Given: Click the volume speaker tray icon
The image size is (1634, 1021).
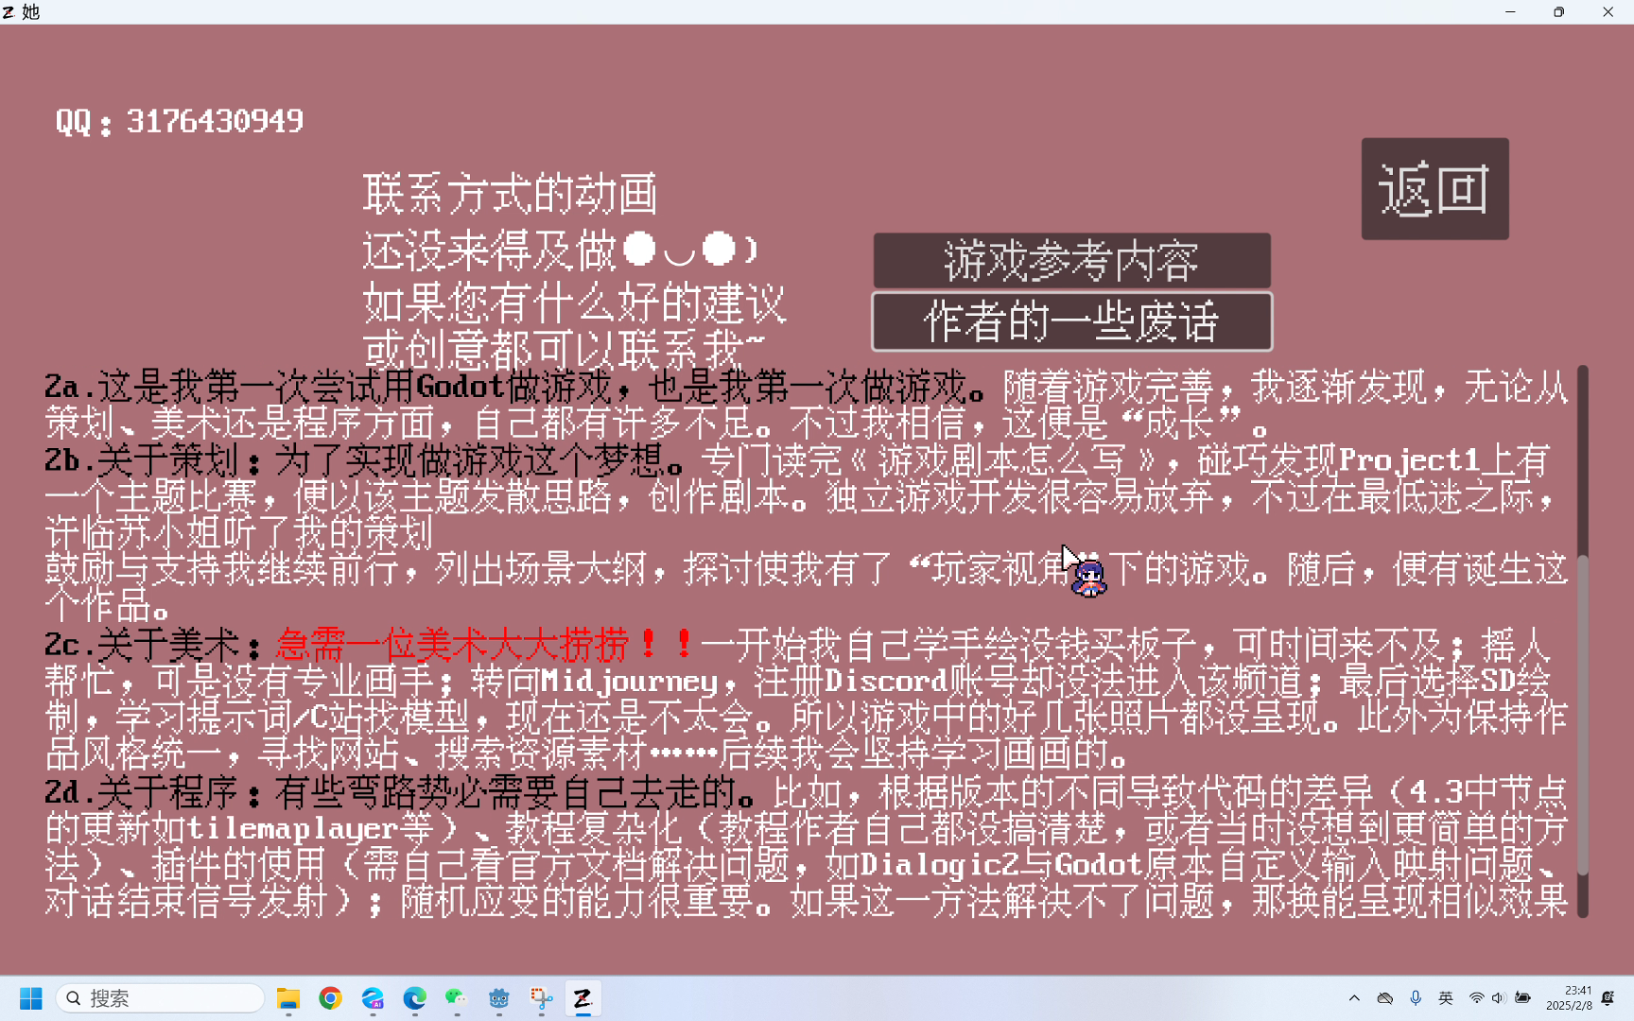Looking at the screenshot, I should [1498, 998].
